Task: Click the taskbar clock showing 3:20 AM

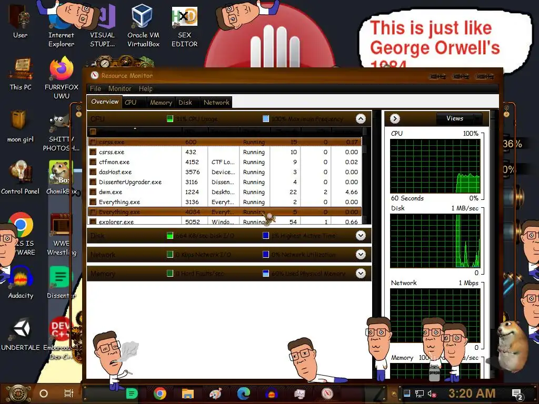Action: click(472, 393)
